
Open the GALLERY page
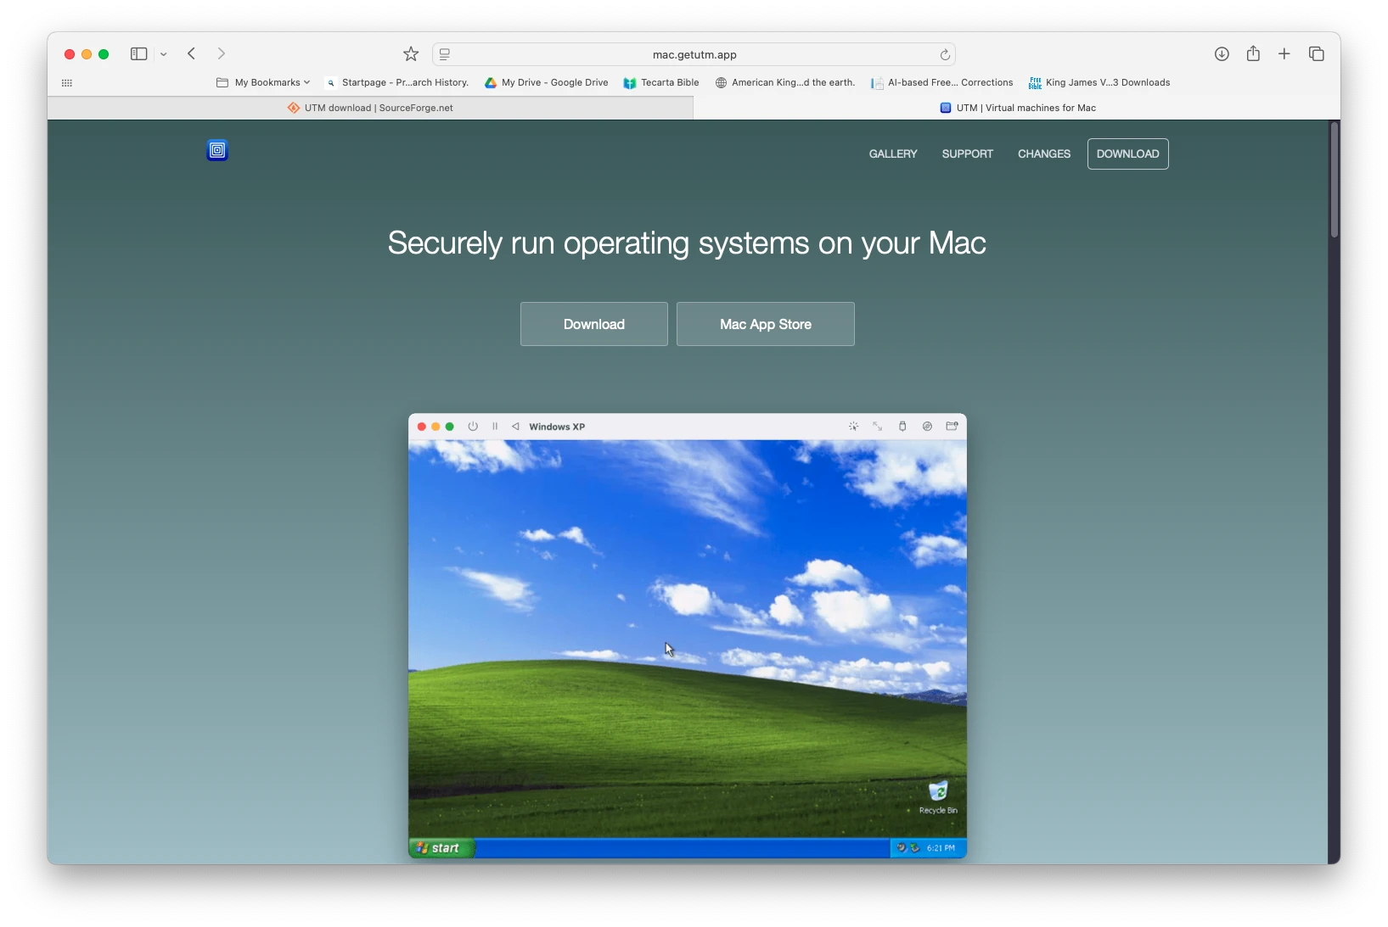pyautogui.click(x=893, y=154)
